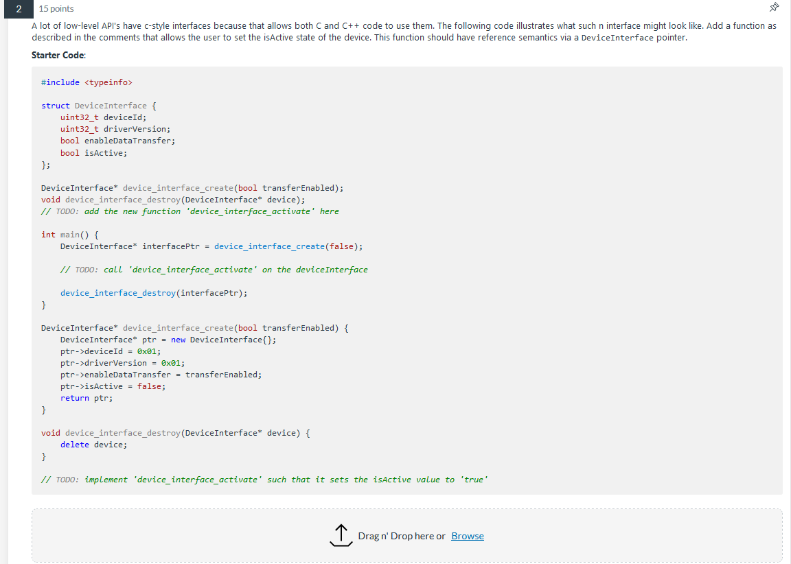
Task: Open the Browse file link
Action: (x=467, y=536)
